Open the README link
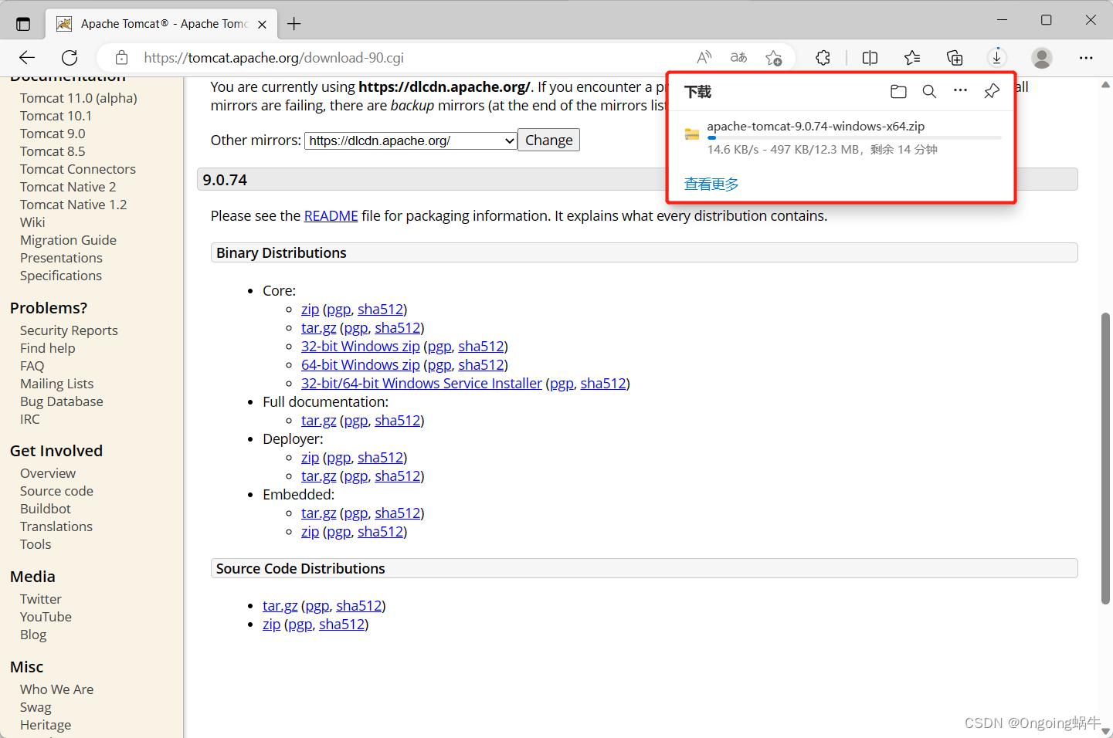This screenshot has height=738, width=1113. point(331,215)
